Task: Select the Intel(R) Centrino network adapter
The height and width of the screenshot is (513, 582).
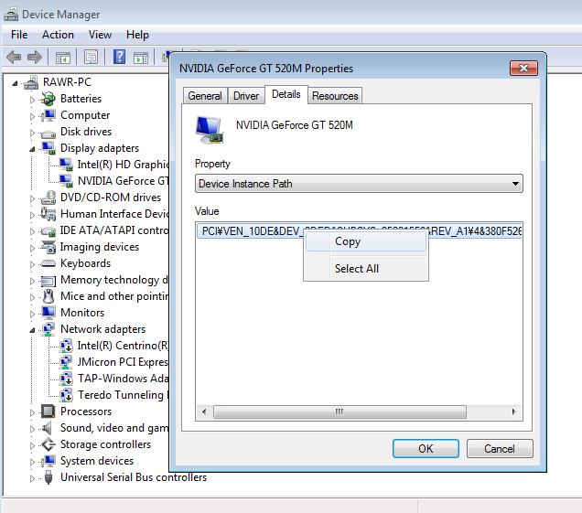Action: [123, 346]
